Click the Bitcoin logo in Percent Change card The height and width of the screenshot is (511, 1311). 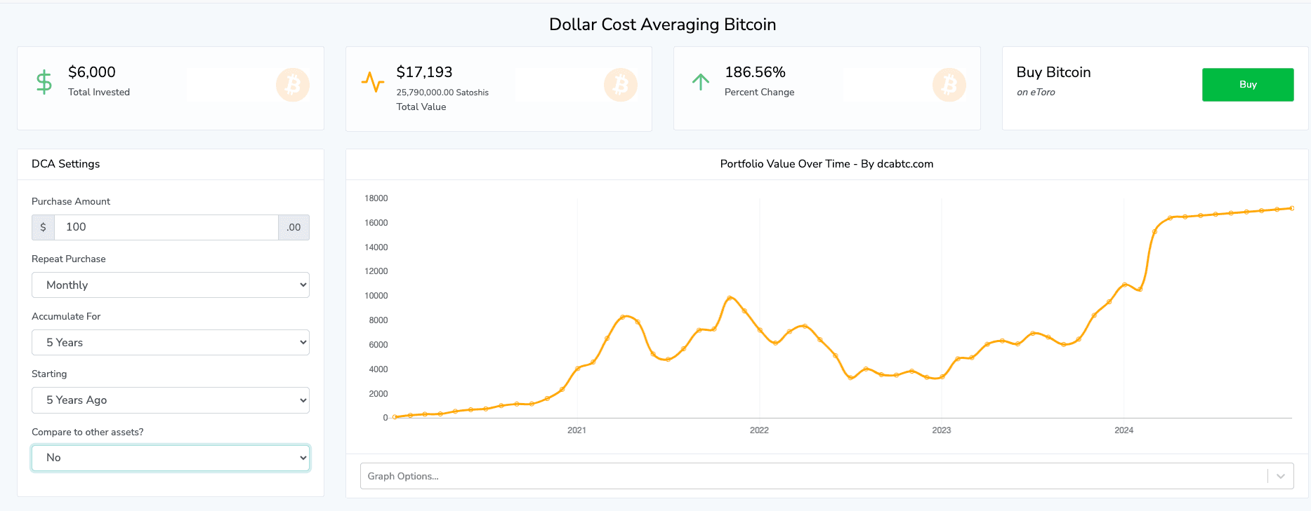tap(949, 85)
